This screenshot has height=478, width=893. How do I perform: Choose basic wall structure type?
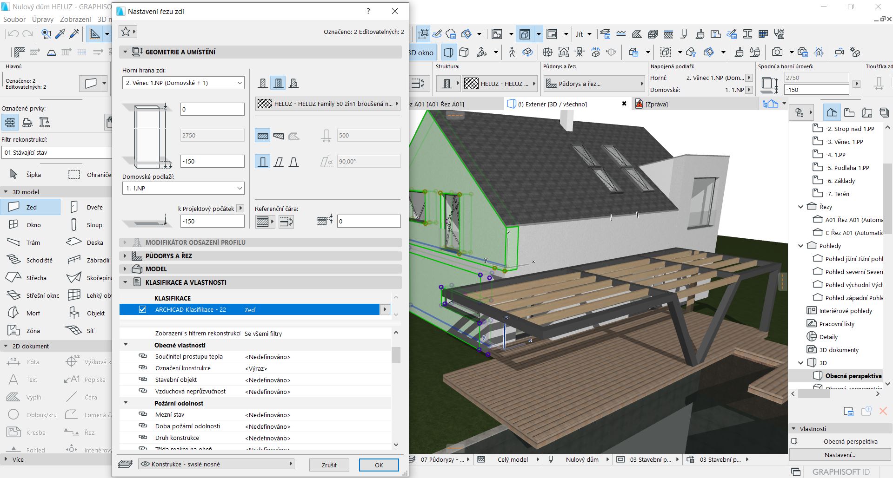[263, 83]
